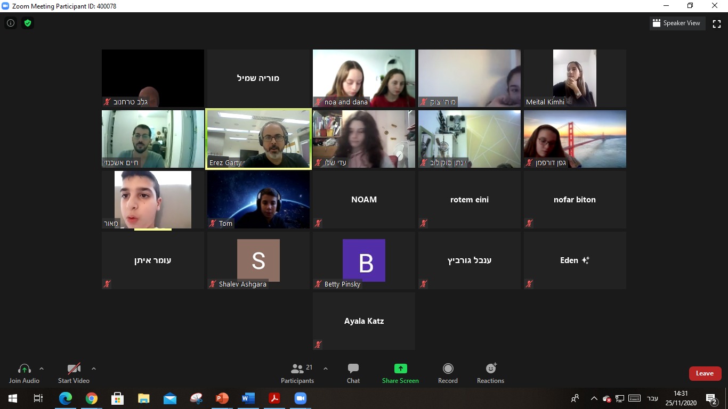The width and height of the screenshot is (728, 409).
Task: Start recording with the Record button
Action: [448, 373]
